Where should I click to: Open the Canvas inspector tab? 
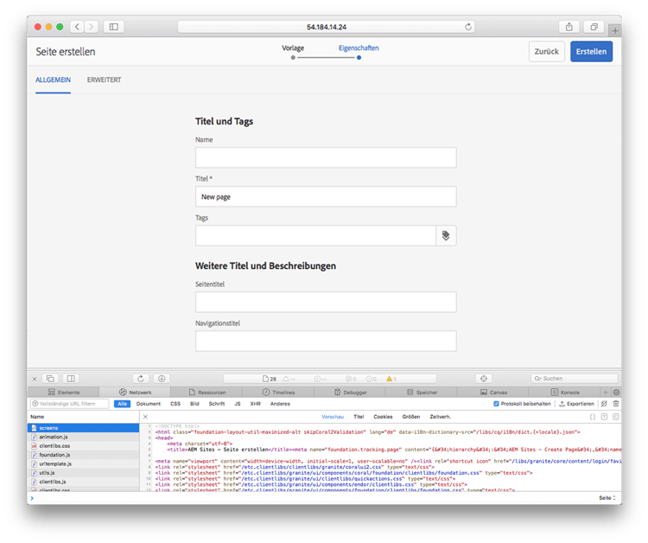pos(493,392)
